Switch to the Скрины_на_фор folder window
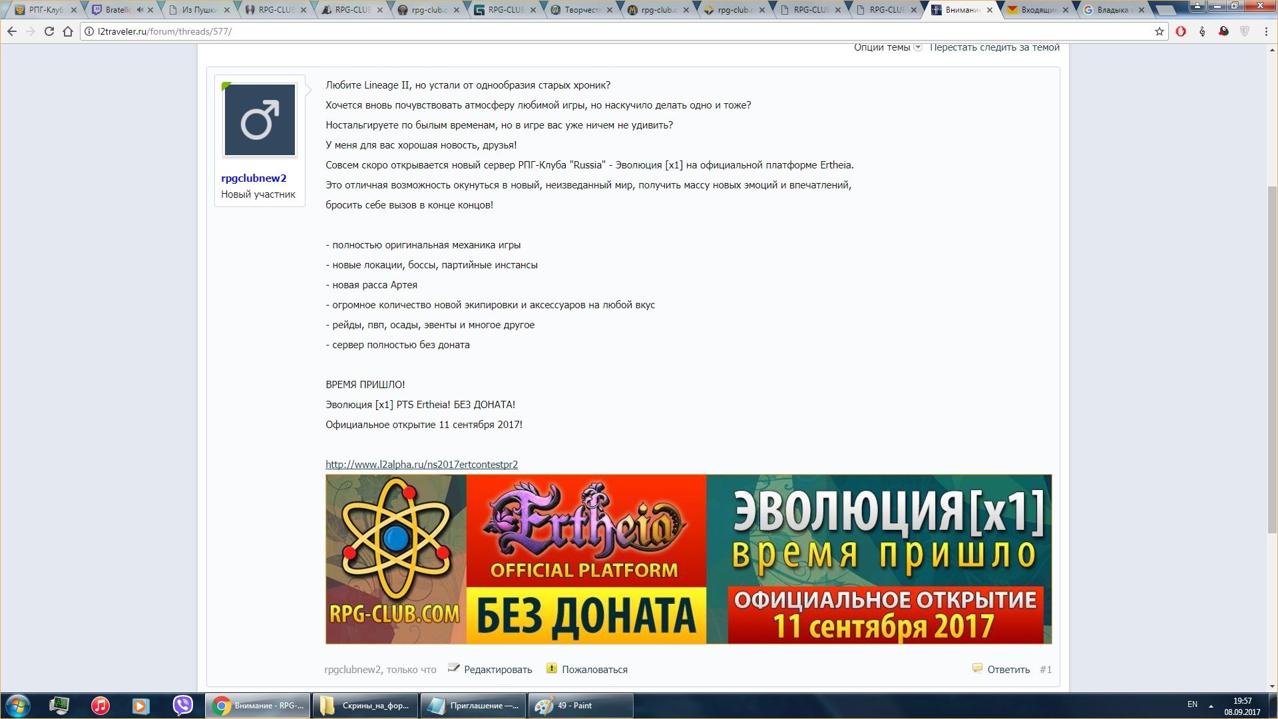This screenshot has height=719, width=1278. point(365,706)
